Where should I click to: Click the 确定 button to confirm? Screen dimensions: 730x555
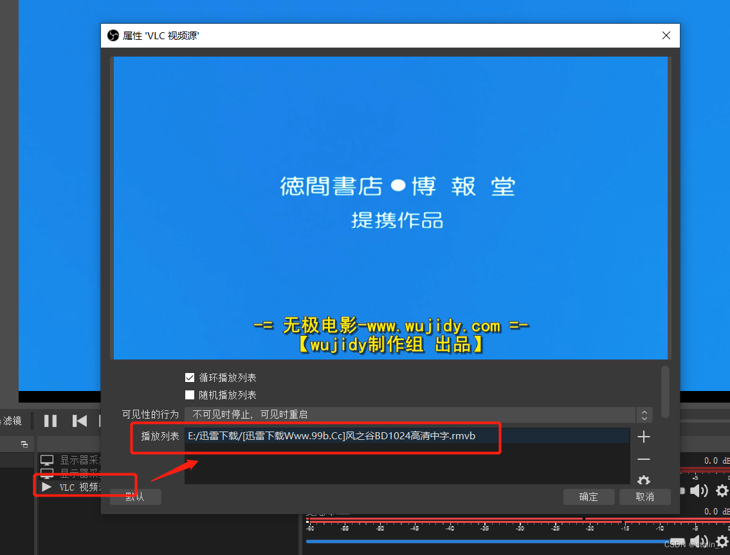coord(589,496)
